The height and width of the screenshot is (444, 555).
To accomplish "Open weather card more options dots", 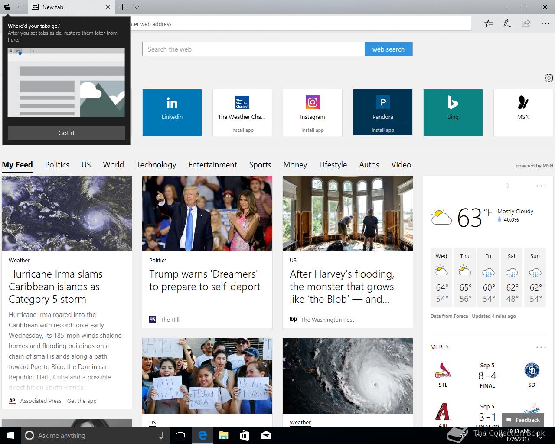I will (541, 186).
